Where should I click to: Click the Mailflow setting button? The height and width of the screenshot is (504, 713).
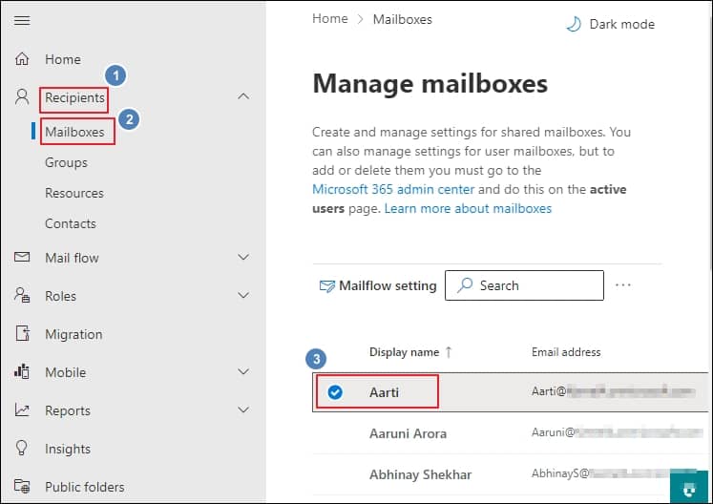pos(378,286)
